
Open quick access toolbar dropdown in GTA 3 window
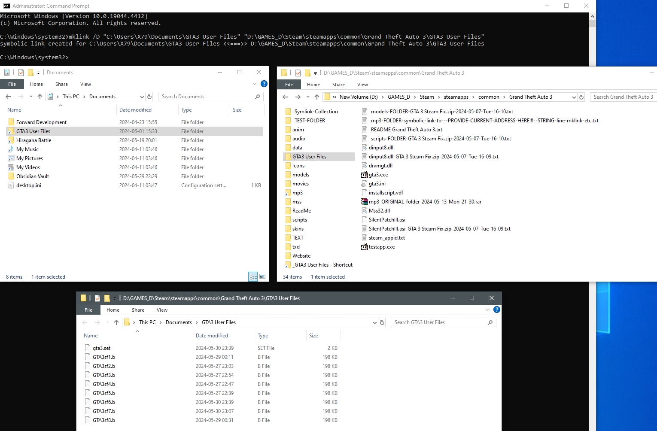pos(315,73)
